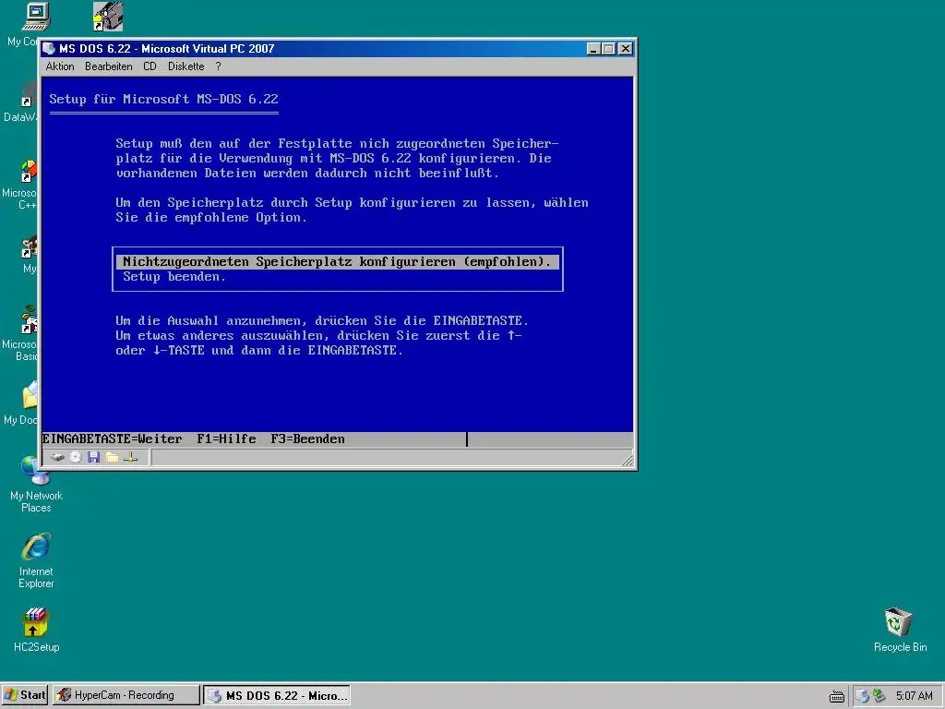Close the MS DOS 6.22 window
Image resolution: width=945 pixels, height=709 pixels.
point(626,49)
